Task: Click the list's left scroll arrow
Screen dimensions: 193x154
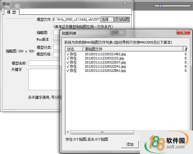Action: [68, 133]
